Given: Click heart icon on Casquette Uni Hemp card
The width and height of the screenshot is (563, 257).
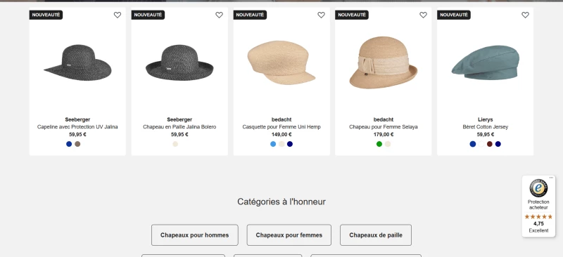Looking at the screenshot, I should (x=321, y=15).
